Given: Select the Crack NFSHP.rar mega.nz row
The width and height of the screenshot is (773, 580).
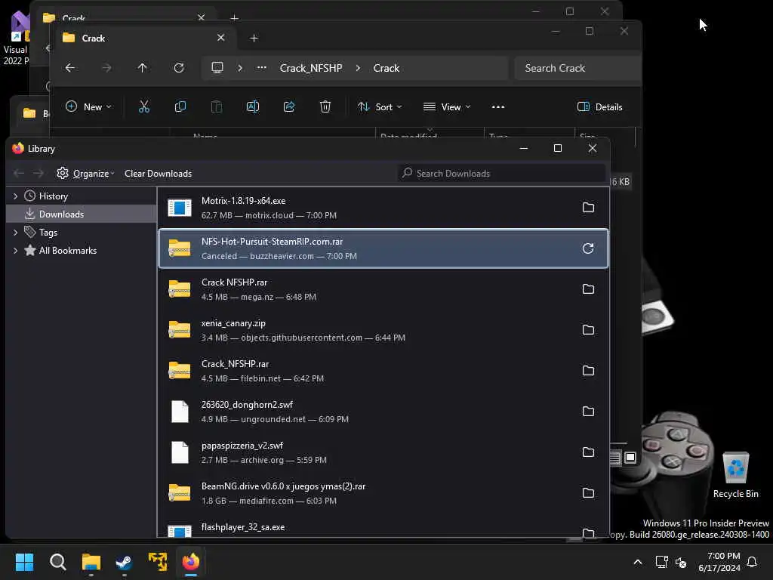Looking at the screenshot, I should click(383, 289).
